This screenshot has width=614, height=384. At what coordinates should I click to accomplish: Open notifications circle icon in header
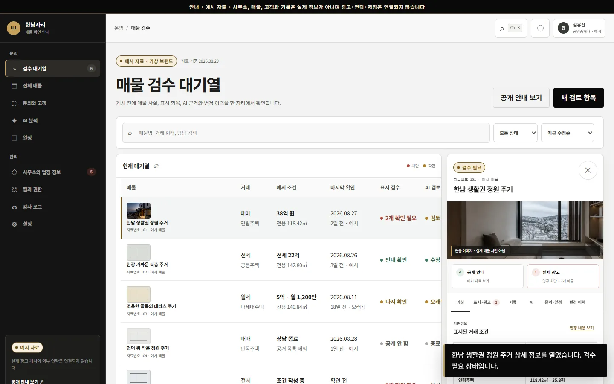540,28
